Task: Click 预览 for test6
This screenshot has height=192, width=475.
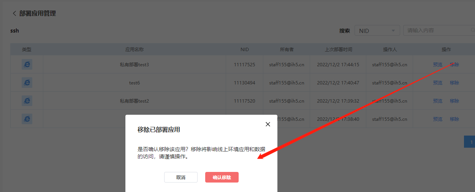Action: [x=438, y=83]
